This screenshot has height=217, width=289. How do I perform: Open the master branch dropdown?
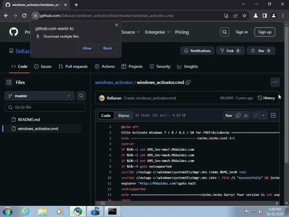40,96
